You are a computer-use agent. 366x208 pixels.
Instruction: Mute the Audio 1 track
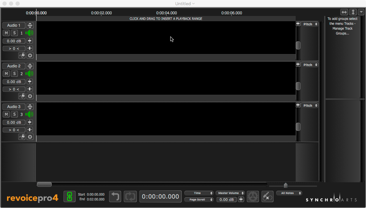(x=6, y=33)
